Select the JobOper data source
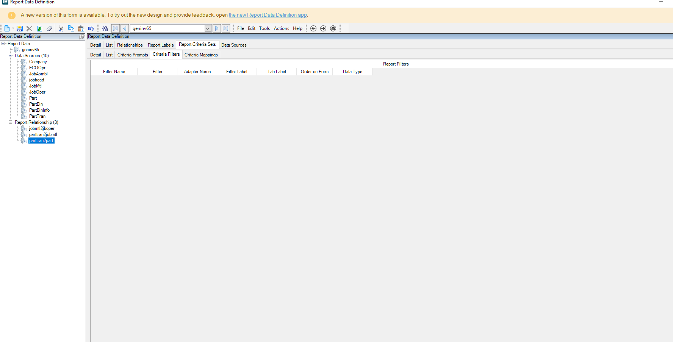 click(x=37, y=92)
